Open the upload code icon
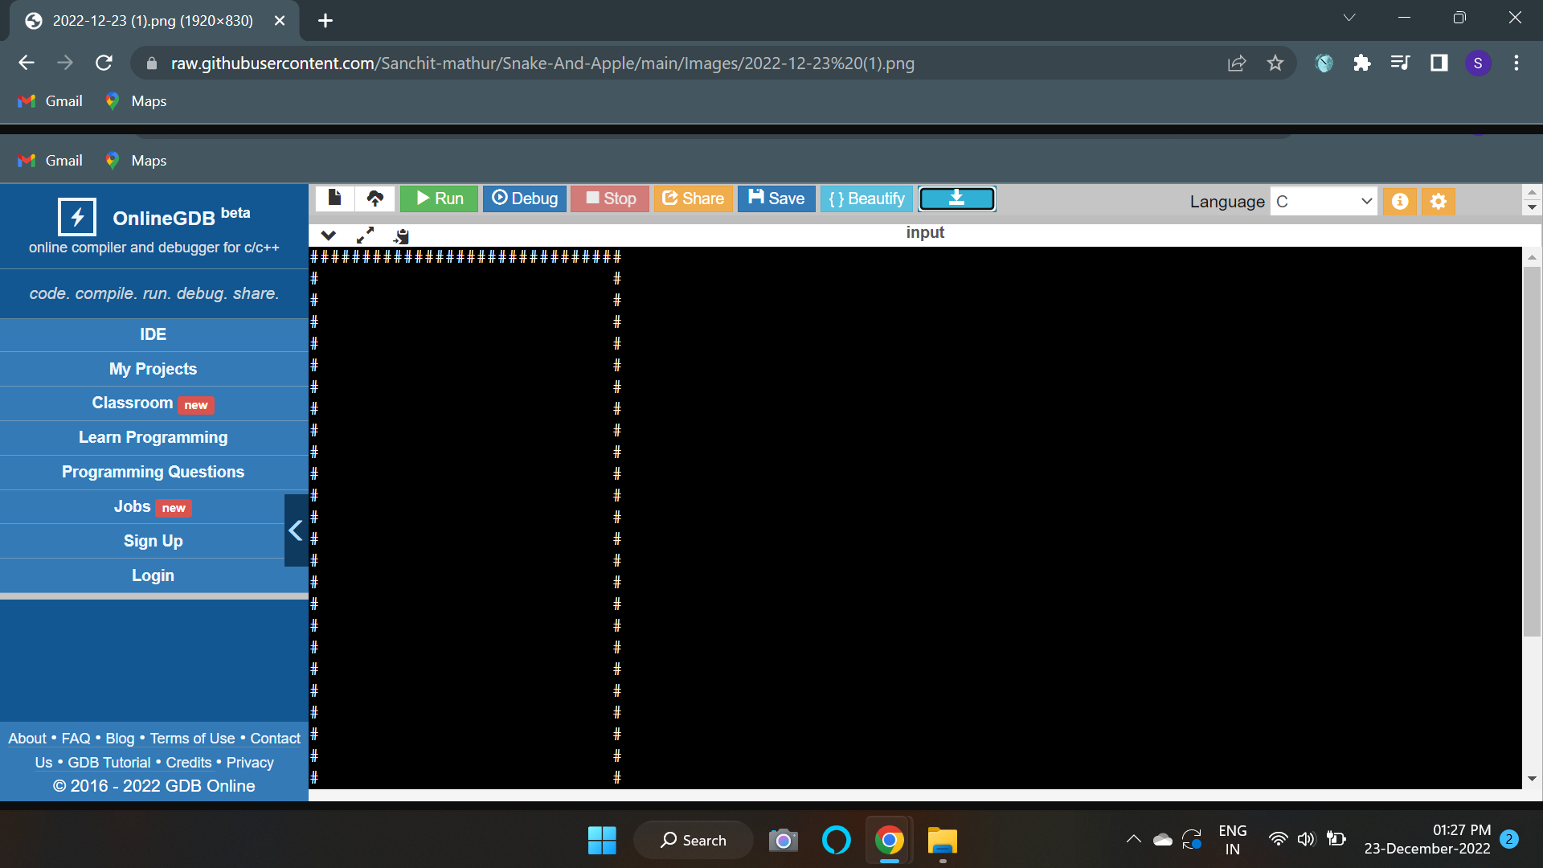 pos(374,198)
